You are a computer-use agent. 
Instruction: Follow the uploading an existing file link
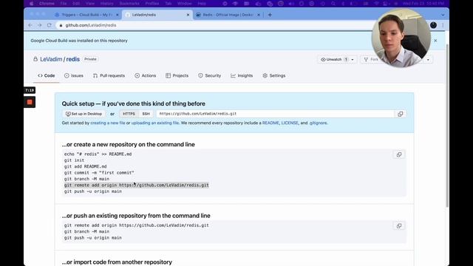[x=155, y=123]
